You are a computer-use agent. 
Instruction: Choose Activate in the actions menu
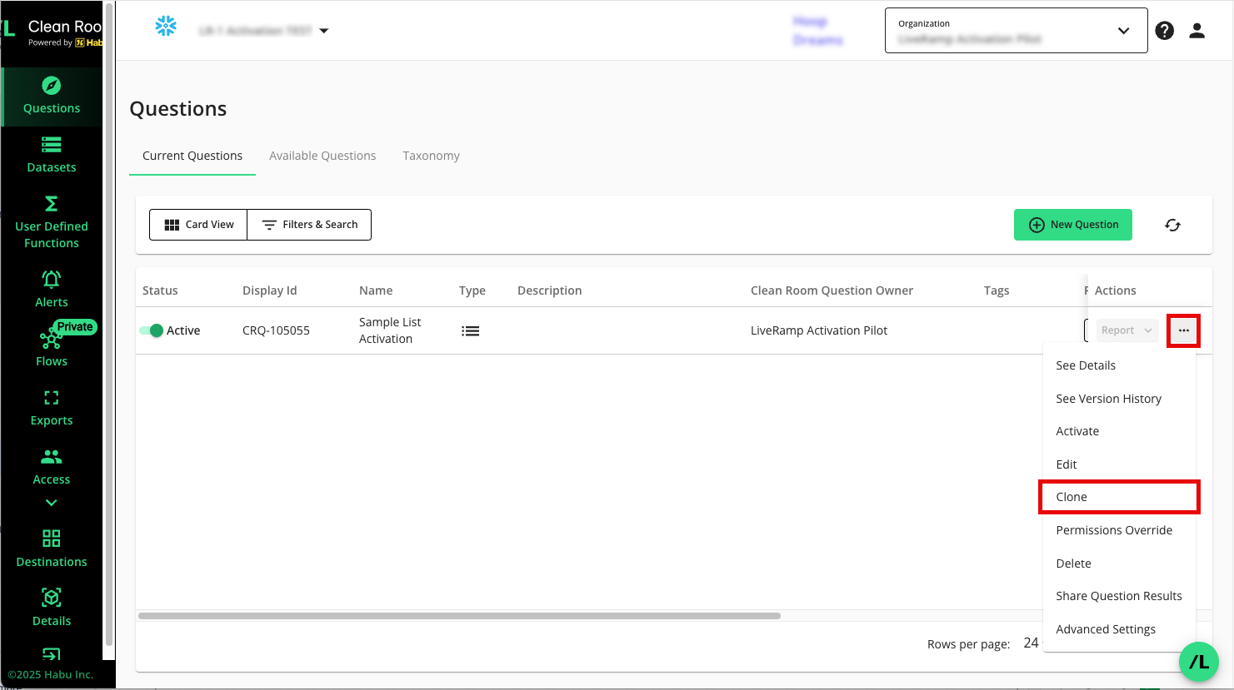[1119, 431]
